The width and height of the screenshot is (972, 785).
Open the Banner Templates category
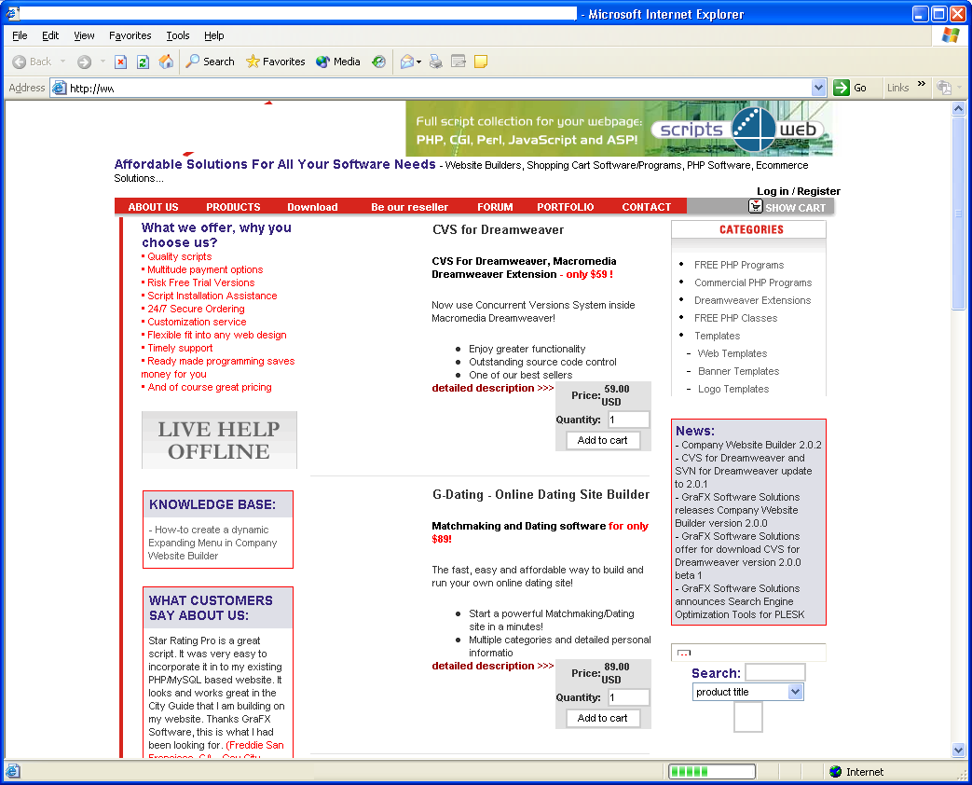pyautogui.click(x=739, y=371)
